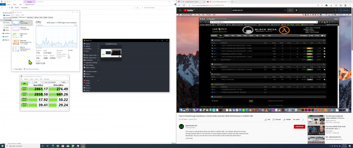Click Windows Start button on taskbar
The width and height of the screenshot is (353, 148).
[2, 146]
